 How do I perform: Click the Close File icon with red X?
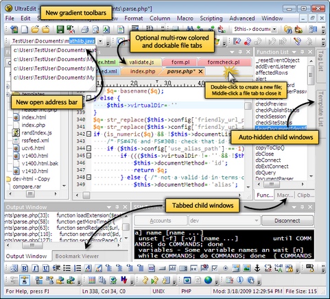[x=71, y=29]
